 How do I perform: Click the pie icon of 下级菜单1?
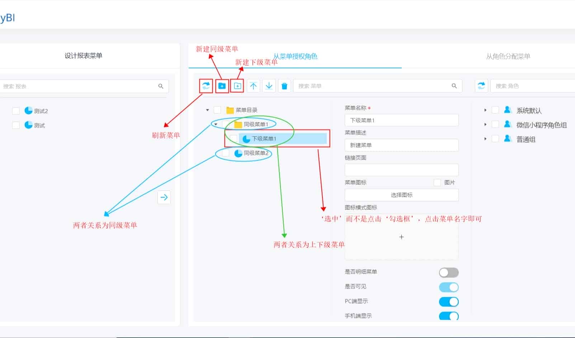(246, 139)
